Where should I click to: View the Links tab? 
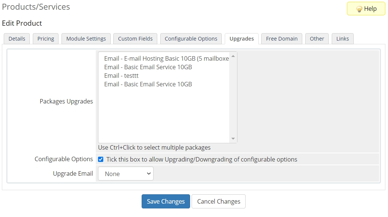click(x=343, y=39)
